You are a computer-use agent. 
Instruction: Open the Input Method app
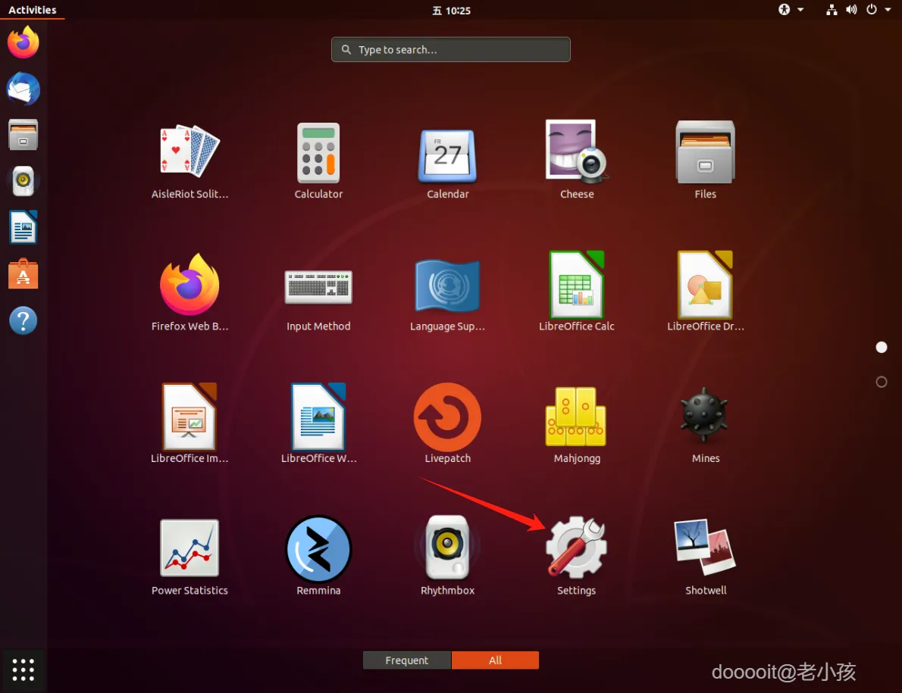pyautogui.click(x=318, y=301)
